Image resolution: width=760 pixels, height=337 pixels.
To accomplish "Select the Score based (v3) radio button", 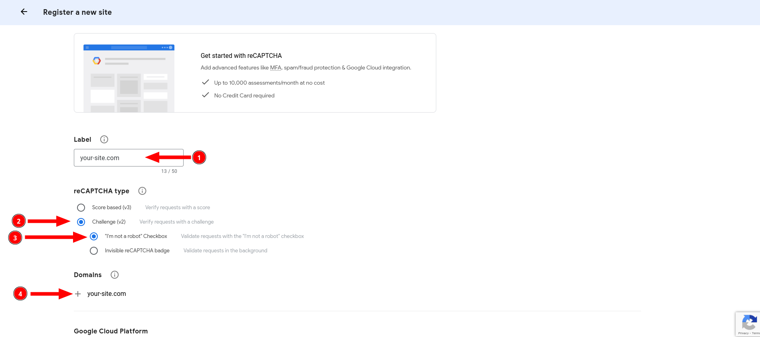I will tap(81, 208).
